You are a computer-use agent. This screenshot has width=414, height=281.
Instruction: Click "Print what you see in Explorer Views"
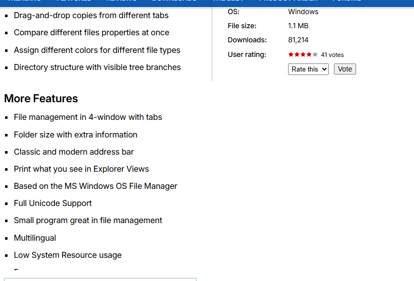[x=81, y=169]
